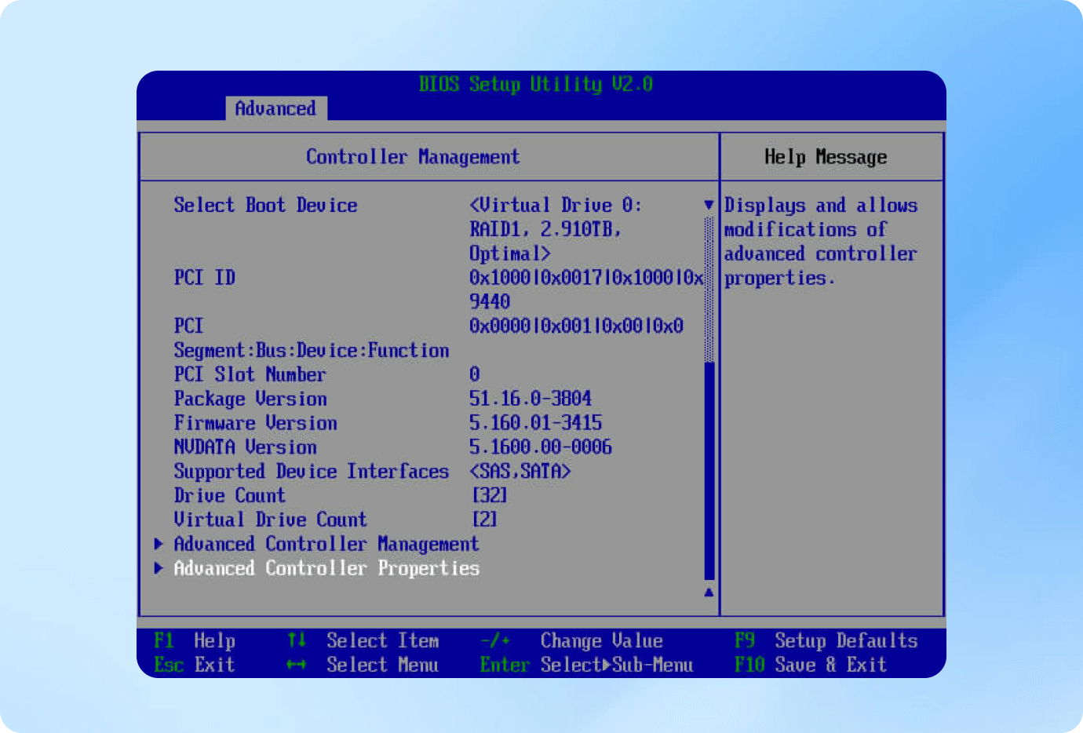Viewport: 1083px width, 733px height.
Task: Click NVDATA value 5.1600.00-0006
Action: (541, 447)
